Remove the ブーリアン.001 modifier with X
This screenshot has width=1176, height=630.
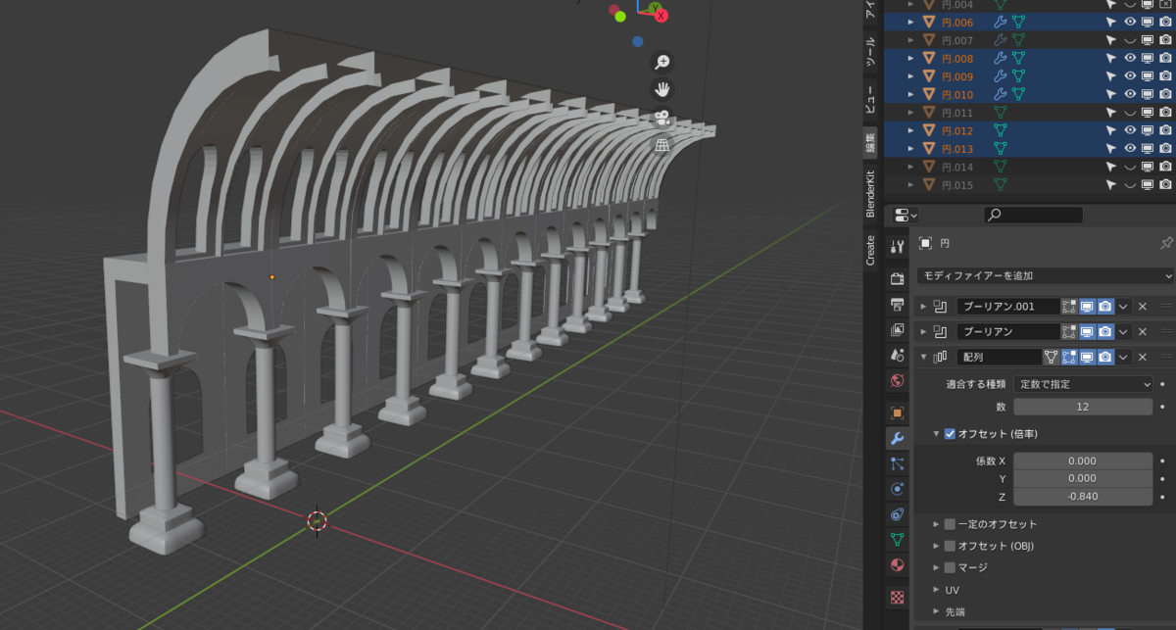point(1143,307)
